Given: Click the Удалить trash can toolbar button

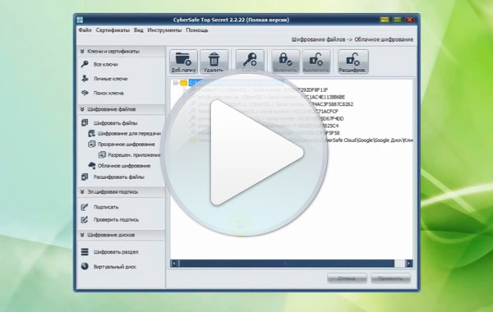Looking at the screenshot, I should click(214, 62).
